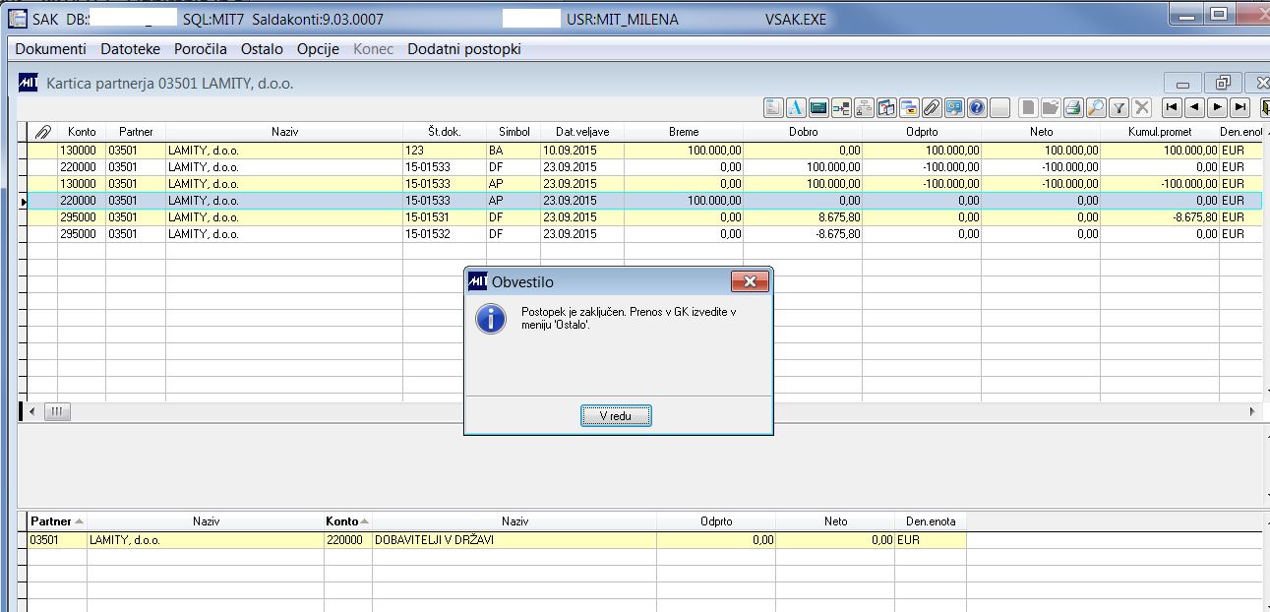Viewport: 1270px width, 612px height.
Task: Click document number 15-01531 cell
Action: click(445, 217)
